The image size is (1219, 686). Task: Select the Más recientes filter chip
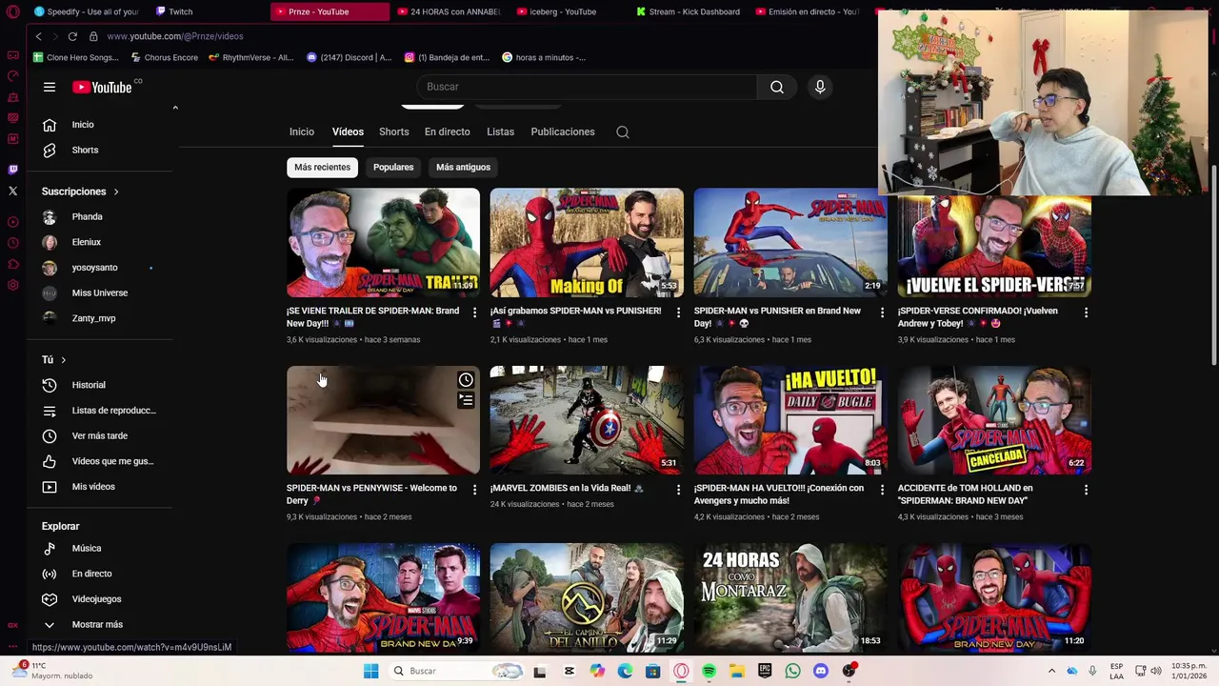point(322,167)
